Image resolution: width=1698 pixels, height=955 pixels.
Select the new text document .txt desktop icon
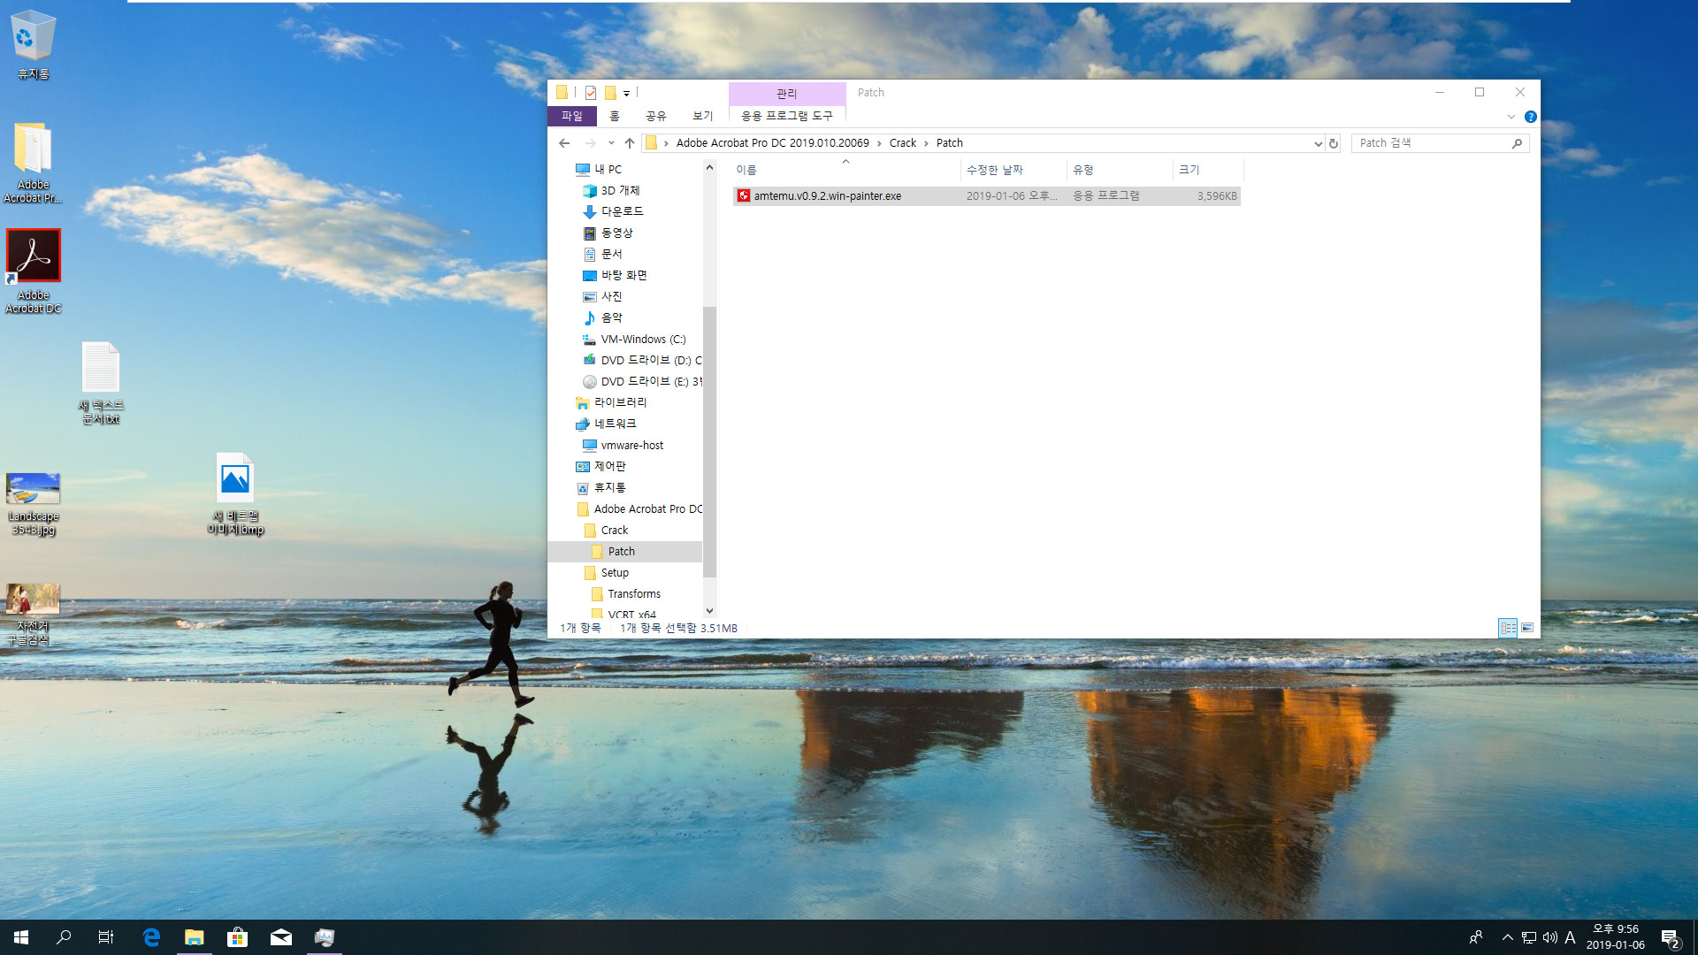click(101, 383)
